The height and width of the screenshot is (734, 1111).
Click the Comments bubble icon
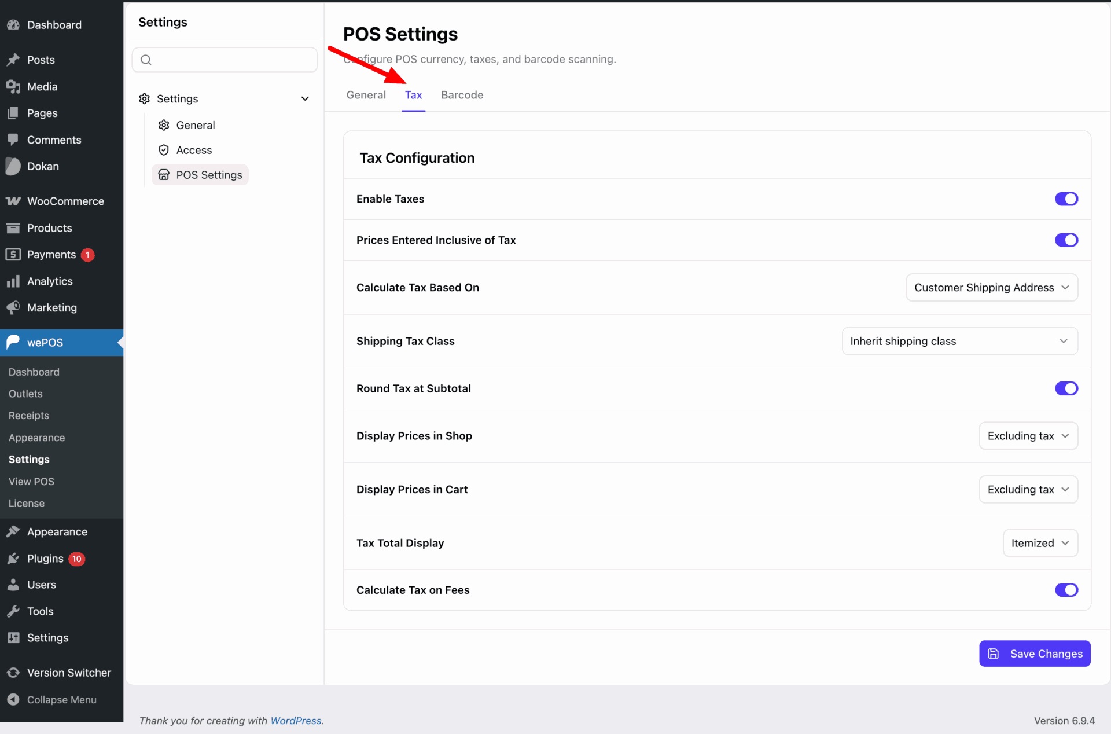(13, 140)
